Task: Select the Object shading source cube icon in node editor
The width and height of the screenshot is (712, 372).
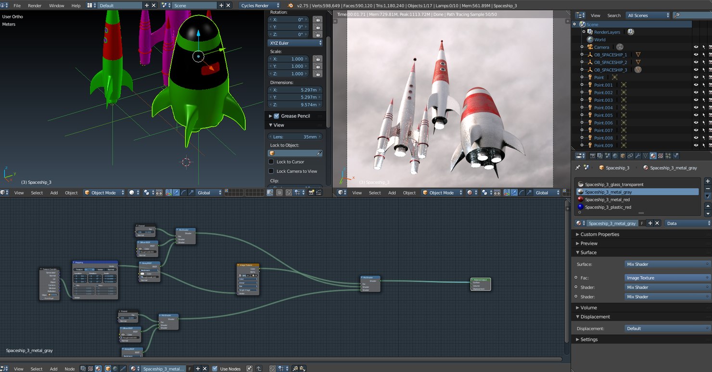Action: pos(108,369)
